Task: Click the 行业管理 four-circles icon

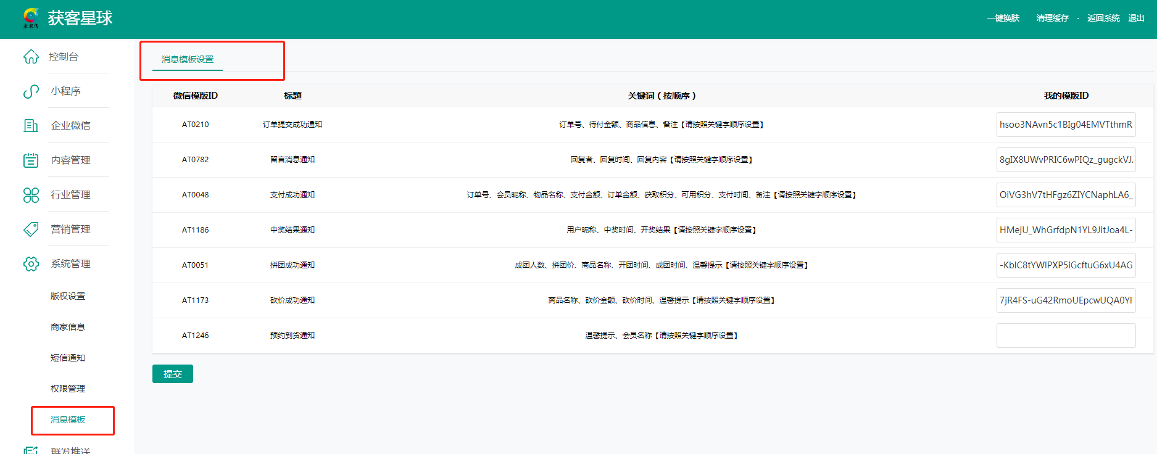Action: [x=31, y=195]
